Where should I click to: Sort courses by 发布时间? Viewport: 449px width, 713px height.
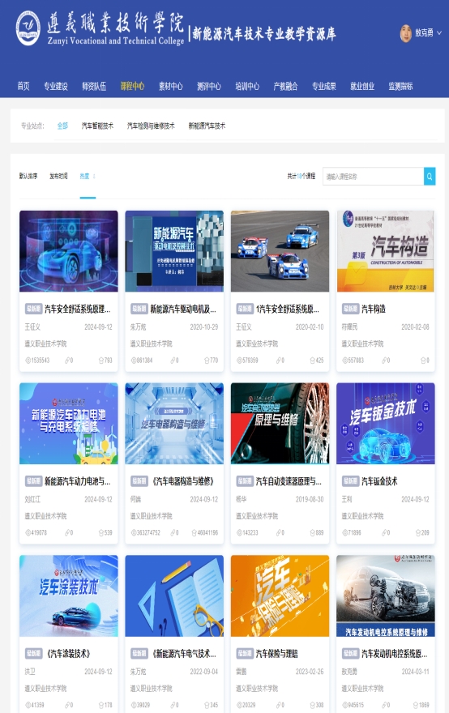[58, 176]
